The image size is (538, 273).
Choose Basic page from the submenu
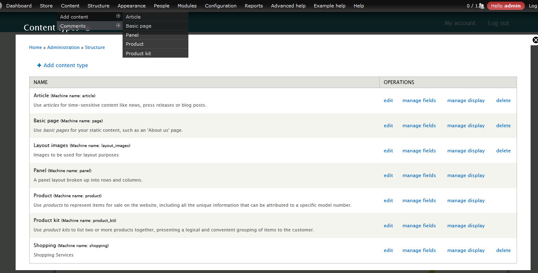(x=137, y=26)
